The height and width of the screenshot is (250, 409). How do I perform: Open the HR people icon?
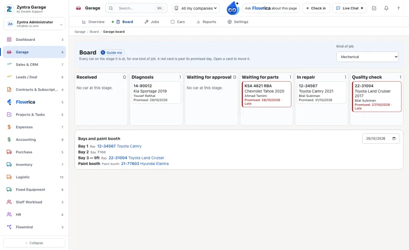pyautogui.click(x=9, y=215)
